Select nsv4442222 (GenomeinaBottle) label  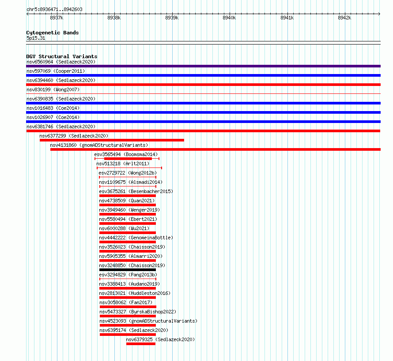(x=136, y=238)
